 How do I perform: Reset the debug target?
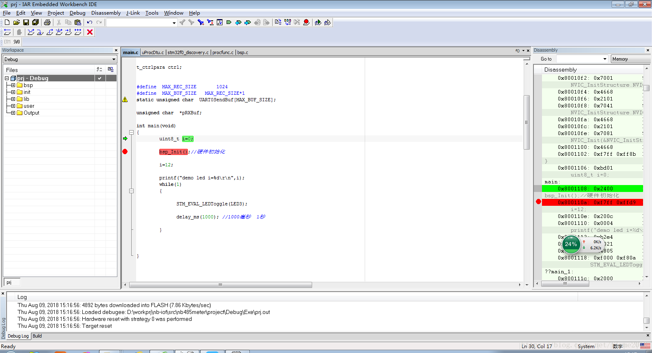point(7,32)
